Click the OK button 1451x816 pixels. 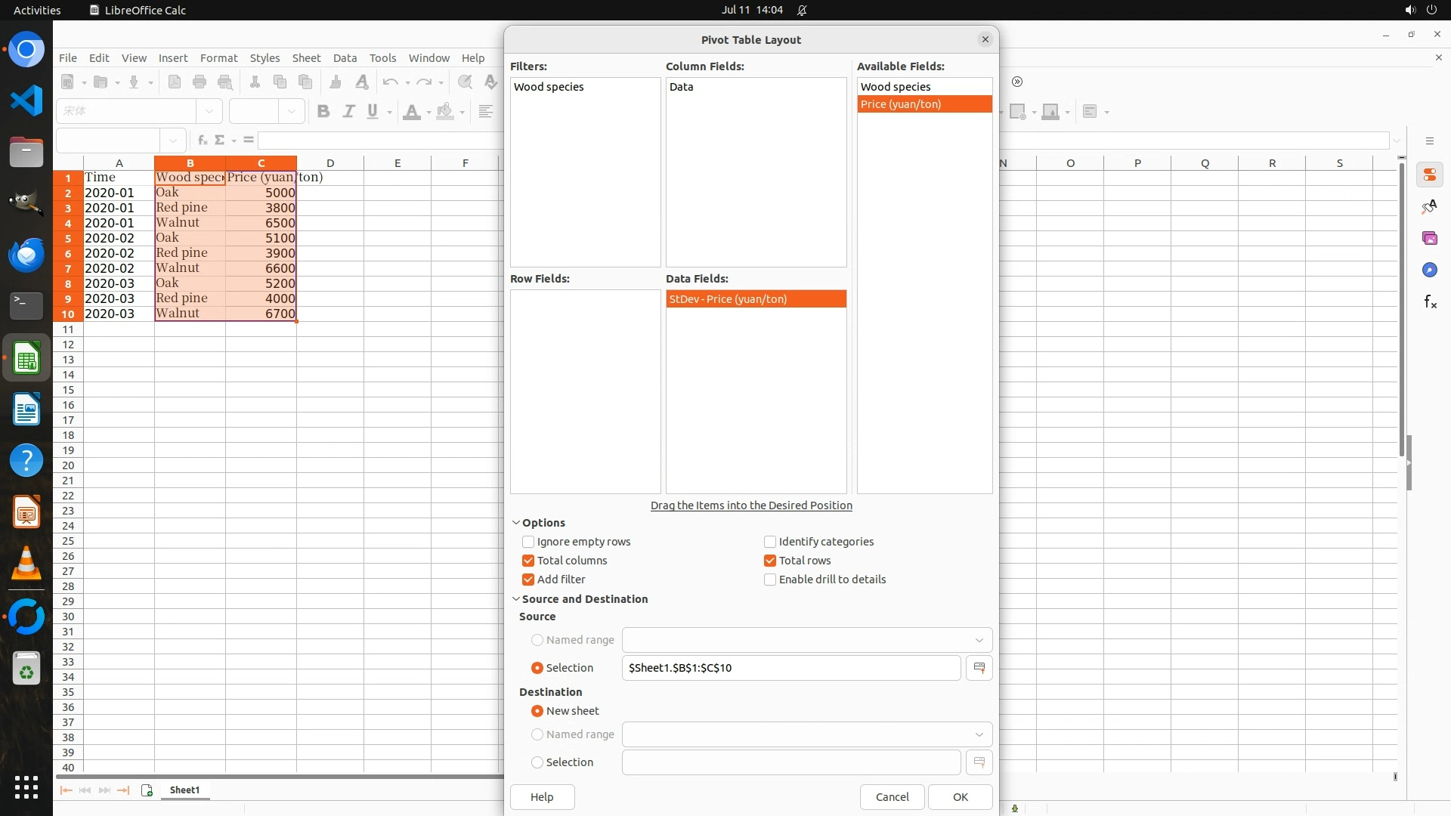(960, 797)
